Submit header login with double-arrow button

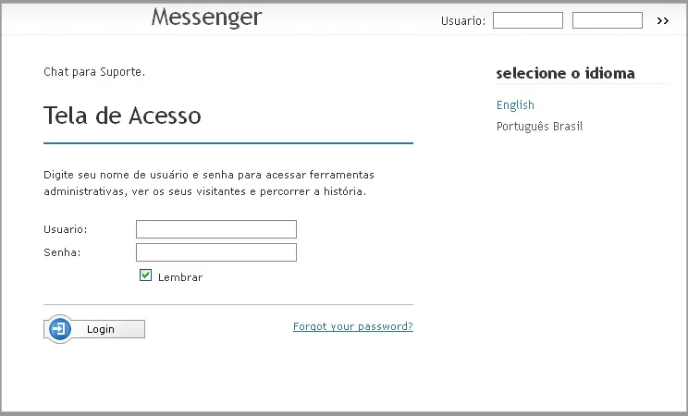tap(662, 20)
